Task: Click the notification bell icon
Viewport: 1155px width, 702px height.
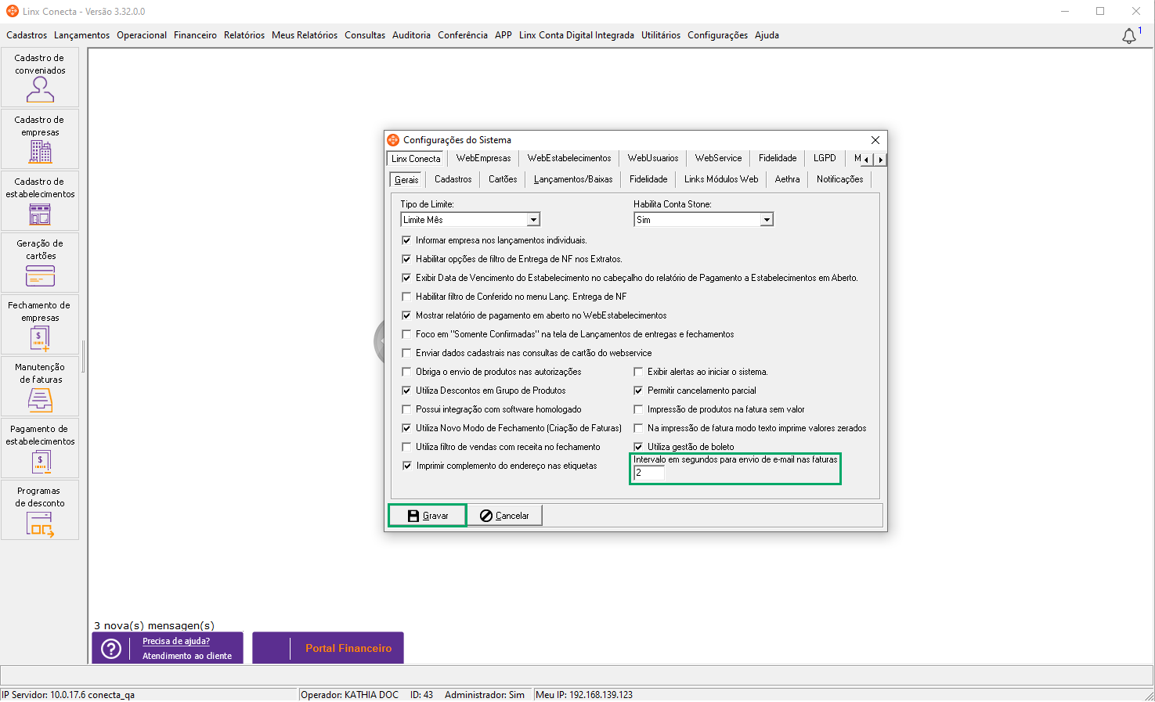Action: click(x=1129, y=36)
